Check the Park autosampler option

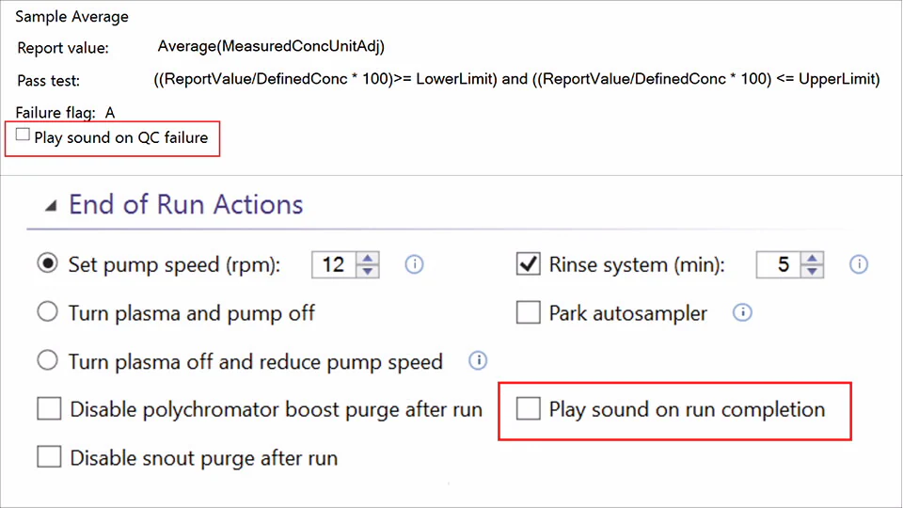[529, 312]
